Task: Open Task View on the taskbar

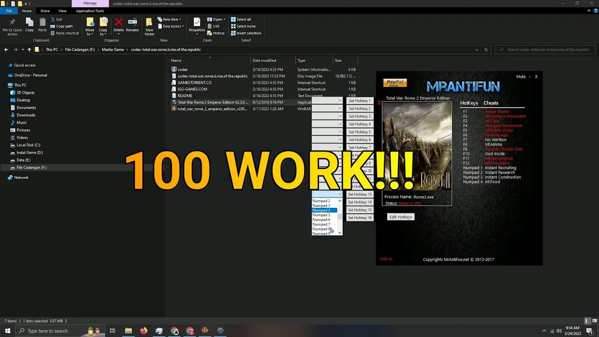Action: click(x=112, y=331)
